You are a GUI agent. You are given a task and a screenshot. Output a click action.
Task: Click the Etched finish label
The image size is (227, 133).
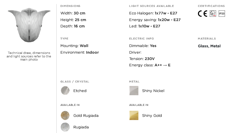click(80, 91)
